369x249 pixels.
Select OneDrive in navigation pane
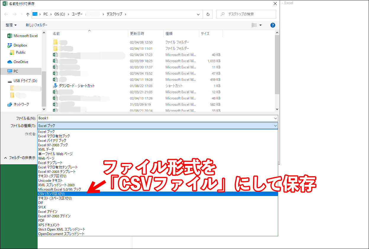pyautogui.click(x=18, y=62)
